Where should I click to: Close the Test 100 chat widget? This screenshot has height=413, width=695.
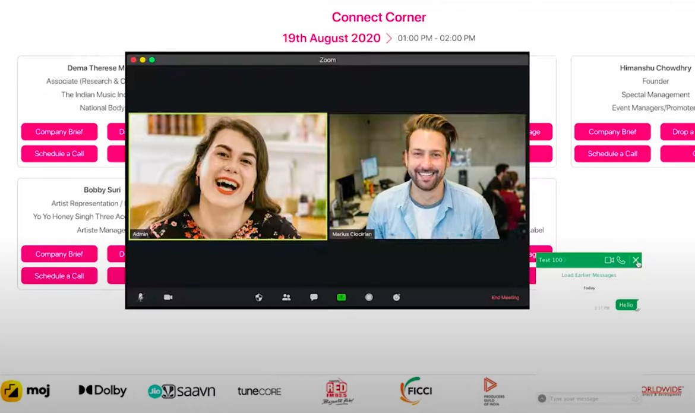click(x=636, y=260)
